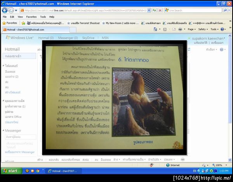Open the MSN header link

tap(105, 38)
